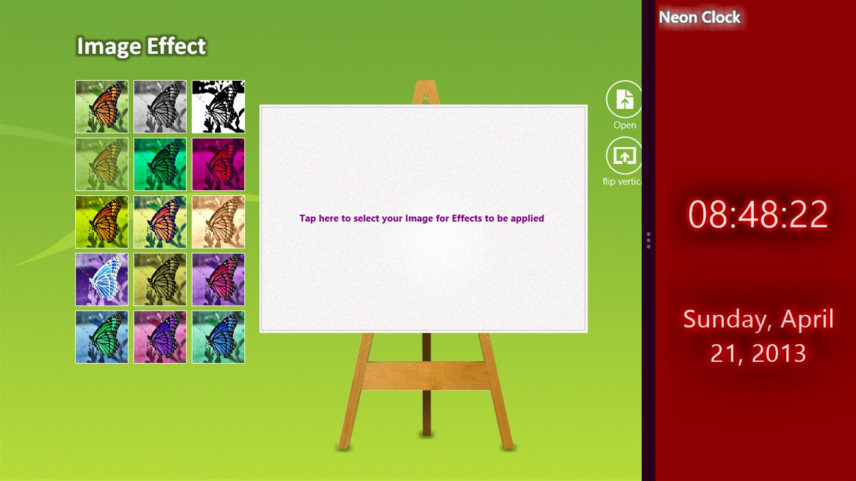Screen dimensions: 856x481
Task: Choose the magenta butterfly effect
Action: [x=218, y=164]
